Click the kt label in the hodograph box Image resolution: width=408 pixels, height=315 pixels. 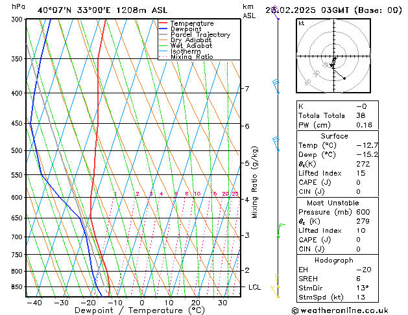pyautogui.click(x=301, y=23)
